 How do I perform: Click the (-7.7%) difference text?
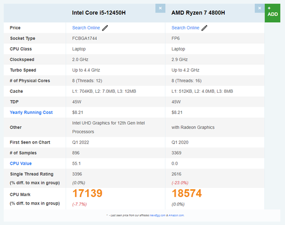[x=79, y=204]
